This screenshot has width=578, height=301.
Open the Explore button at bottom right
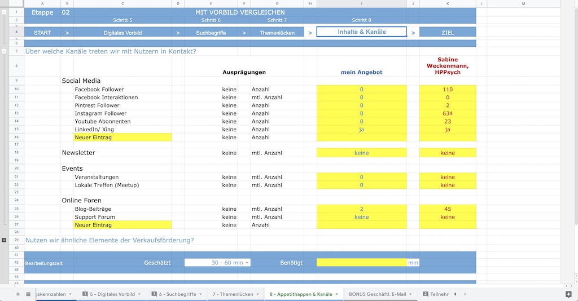(x=568, y=294)
